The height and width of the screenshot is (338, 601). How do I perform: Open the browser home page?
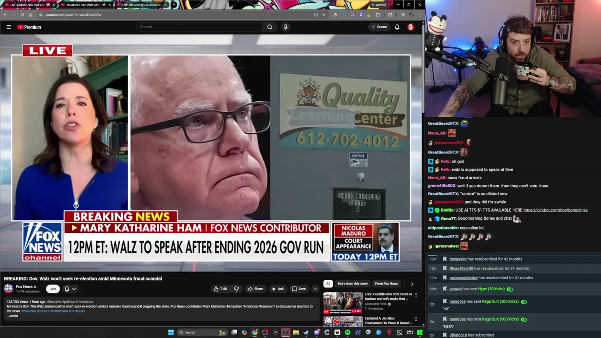point(31,15)
